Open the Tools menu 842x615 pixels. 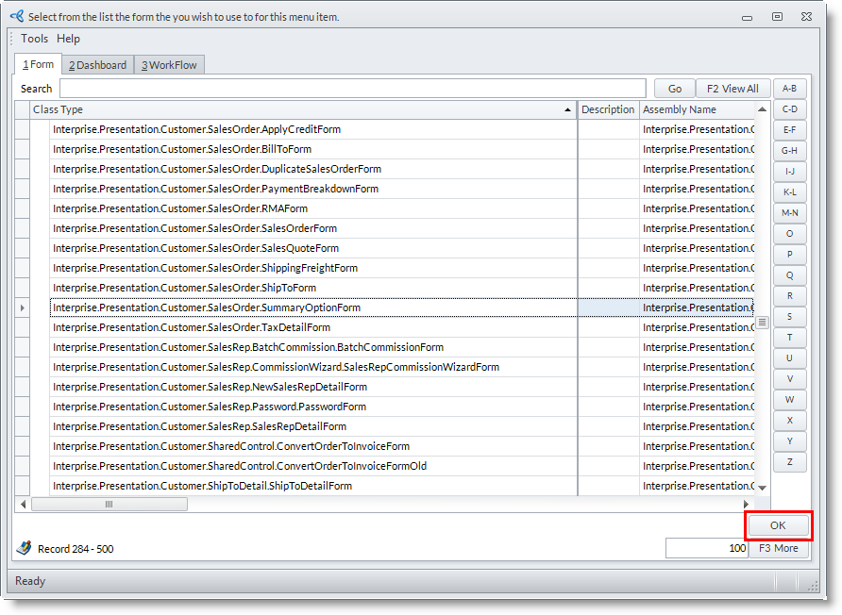[x=34, y=39]
